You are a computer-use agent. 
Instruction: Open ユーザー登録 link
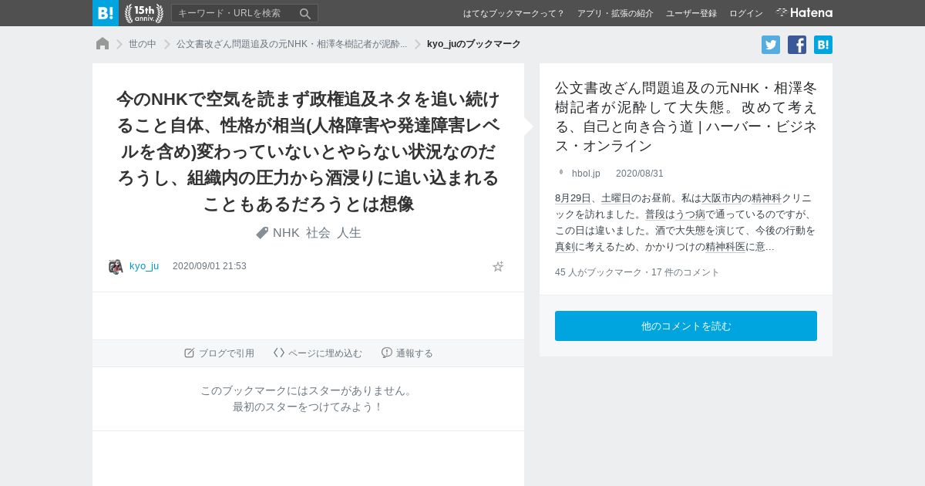[691, 13]
